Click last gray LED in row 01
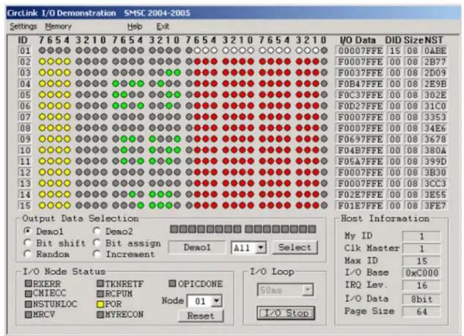The image size is (464, 336). (324, 51)
